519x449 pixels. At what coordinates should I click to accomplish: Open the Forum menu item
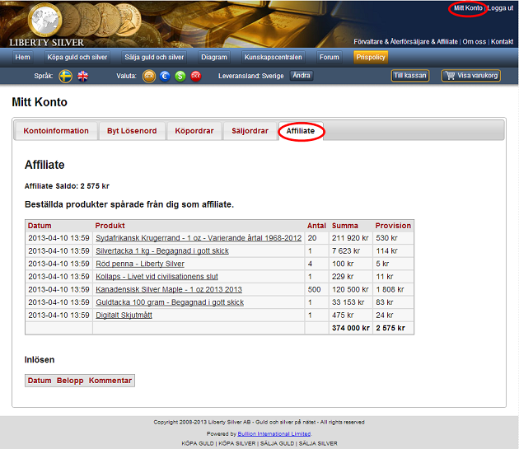click(x=330, y=57)
